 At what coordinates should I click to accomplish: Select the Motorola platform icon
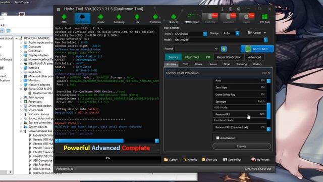point(155,19)
